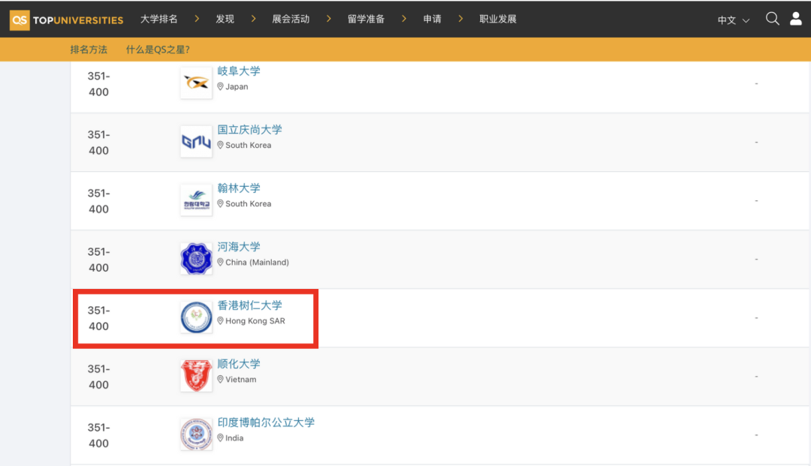The image size is (811, 466).
Task: Click the Gifu University (岐阜大学) logo
Action: [196, 83]
